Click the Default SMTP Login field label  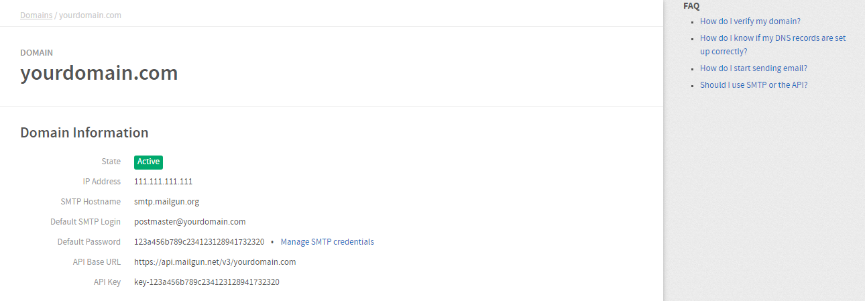(85, 222)
